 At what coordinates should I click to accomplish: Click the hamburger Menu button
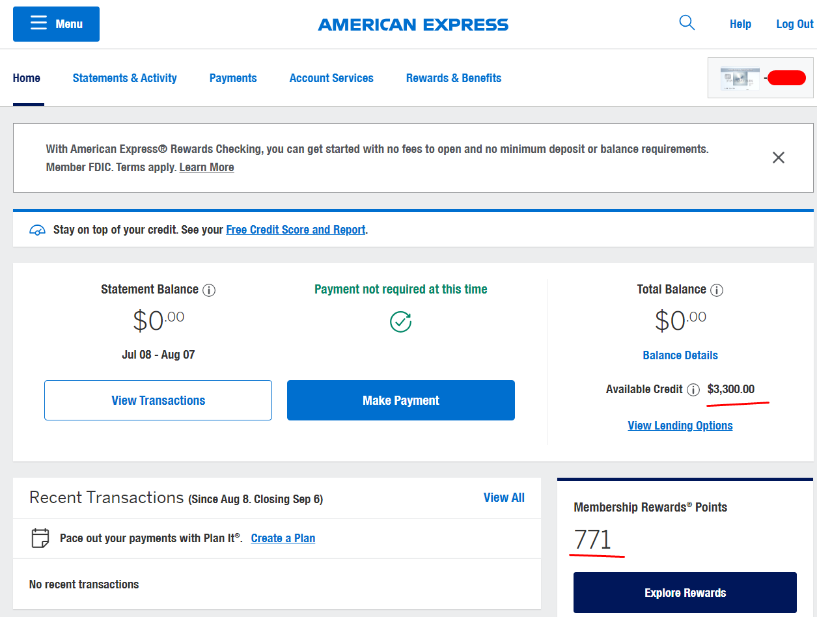pyautogui.click(x=56, y=24)
